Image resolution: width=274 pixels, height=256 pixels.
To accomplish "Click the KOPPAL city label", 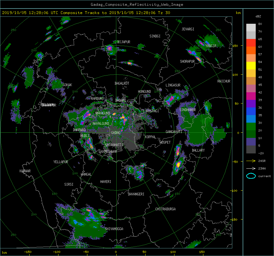I will click(x=150, y=137).
